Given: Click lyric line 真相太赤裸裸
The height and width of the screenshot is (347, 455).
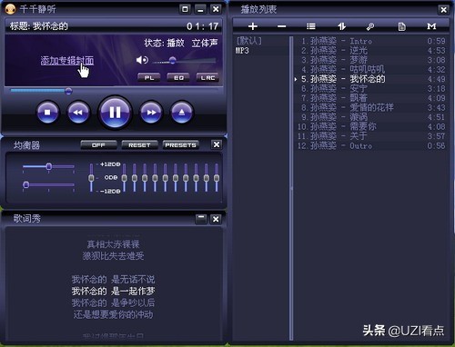Looking at the screenshot, I should pos(113,244).
